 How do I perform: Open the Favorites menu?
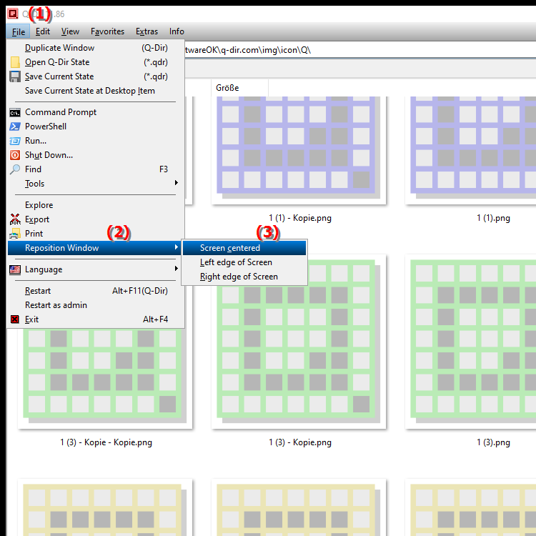(x=107, y=31)
